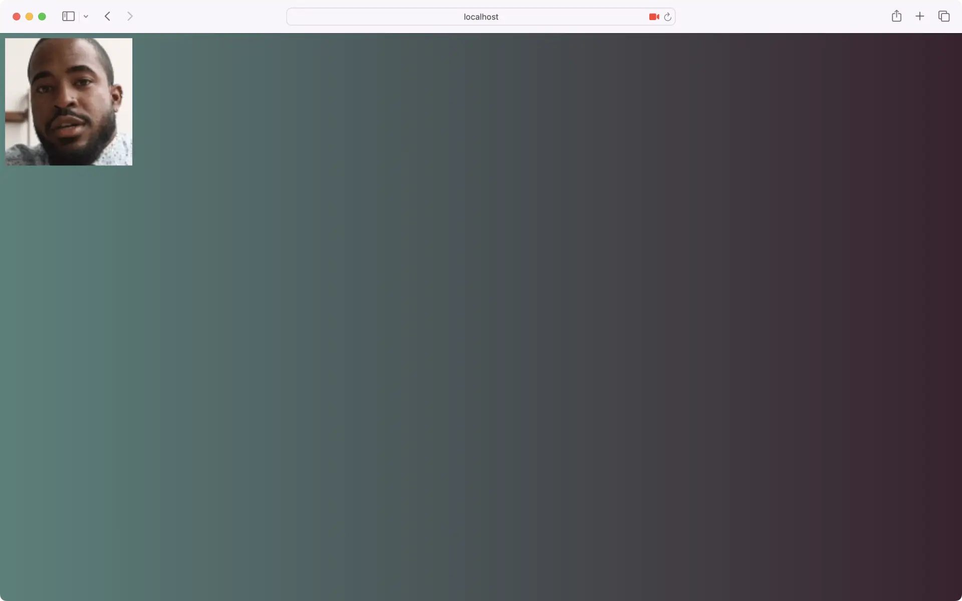
Task: Go forward to next page
Action: (130, 17)
